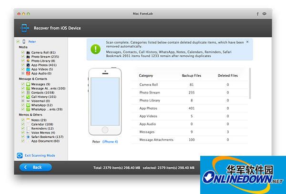This screenshot has height=194, width=286.
Task: Click the Peter device name link
Action: click(x=32, y=42)
